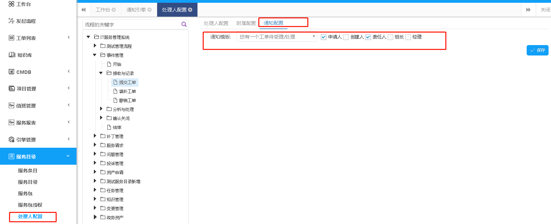Open the 通知模版 dropdown
The image size is (551, 224).
point(277,37)
